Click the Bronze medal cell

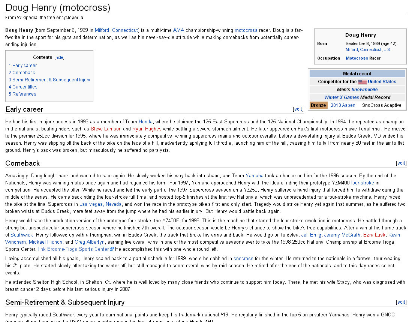pyautogui.click(x=318, y=105)
